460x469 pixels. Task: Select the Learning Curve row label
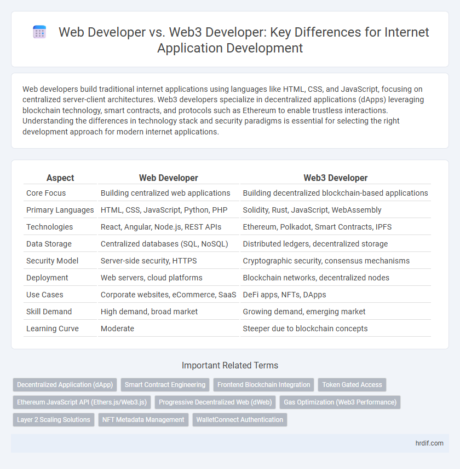(53, 329)
